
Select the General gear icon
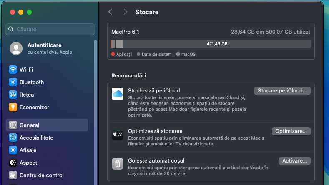point(13,125)
